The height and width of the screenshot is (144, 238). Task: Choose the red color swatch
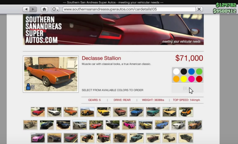[199, 79]
